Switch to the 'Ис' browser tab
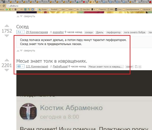Image resolution: width=152 pixels, height=130 pixels. [72, 2]
